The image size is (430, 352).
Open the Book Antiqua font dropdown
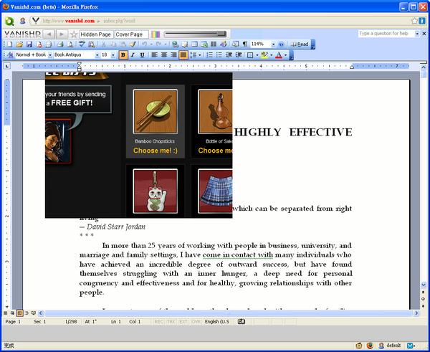coord(97,55)
